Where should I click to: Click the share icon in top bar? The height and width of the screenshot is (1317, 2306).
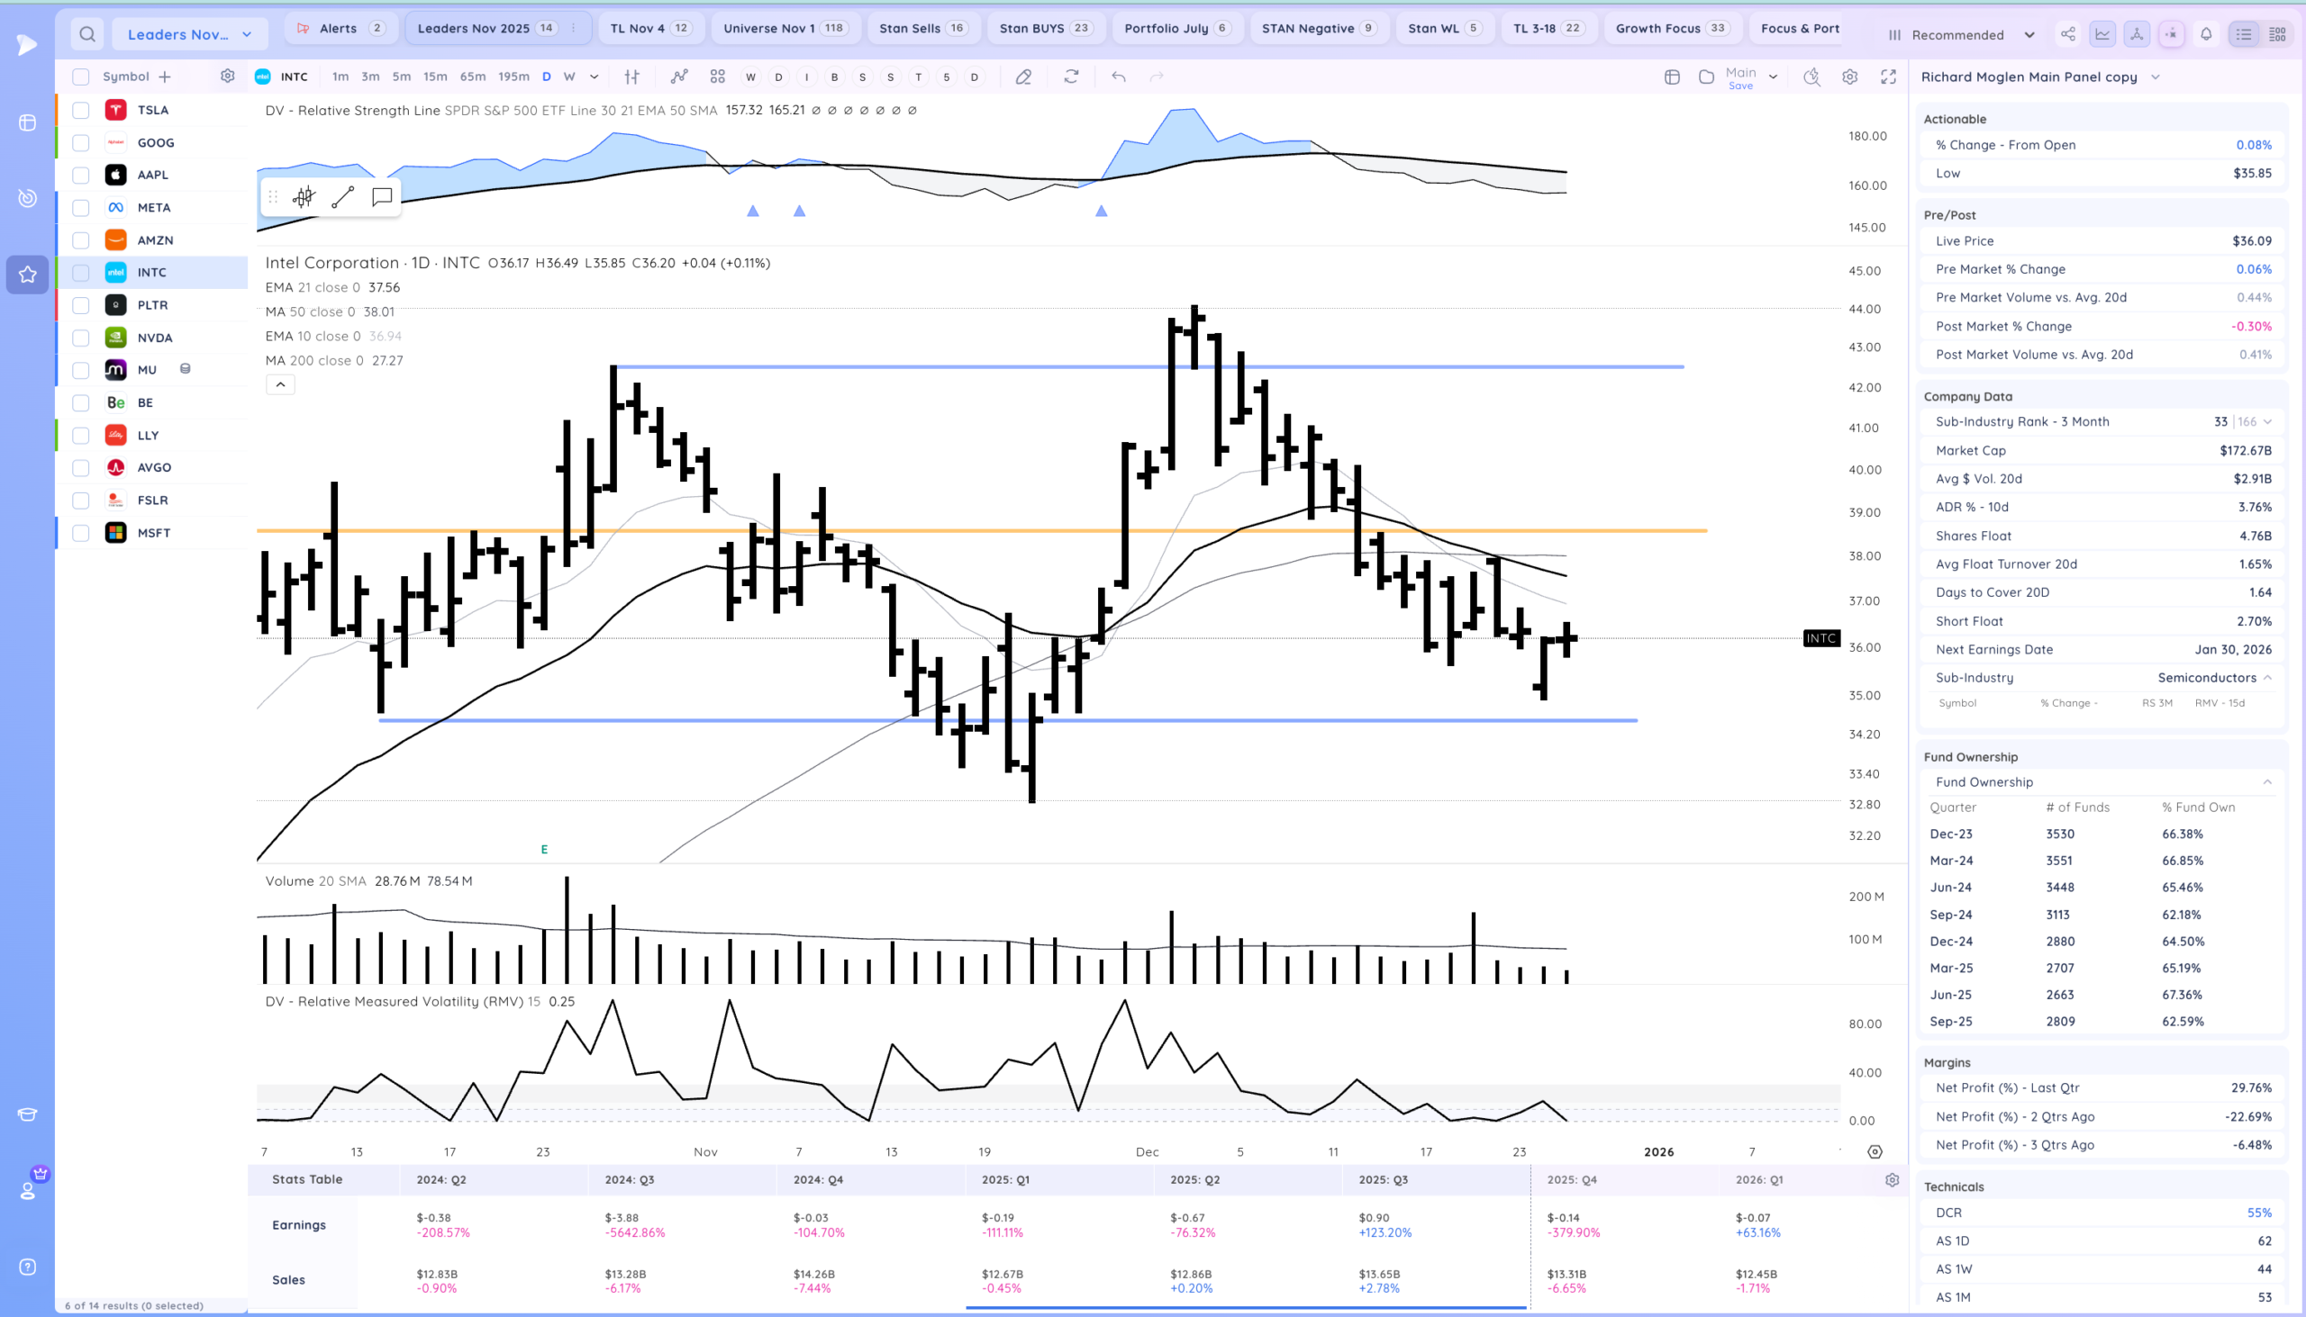pyautogui.click(x=2068, y=34)
